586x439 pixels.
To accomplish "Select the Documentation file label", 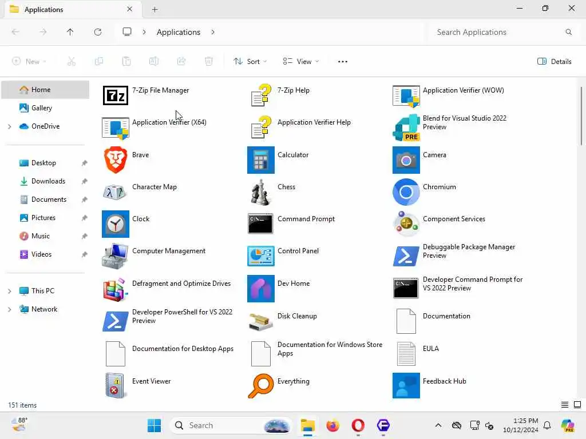I will [446, 316].
